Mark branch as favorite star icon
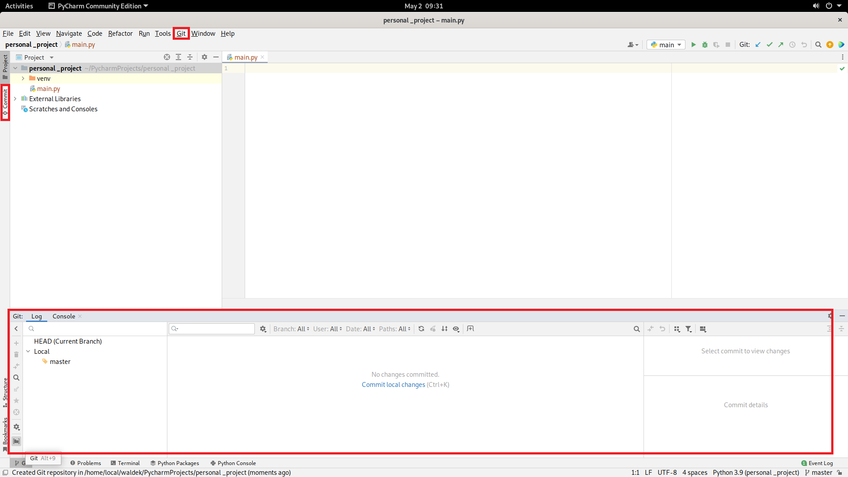This screenshot has width=848, height=477. point(16,401)
